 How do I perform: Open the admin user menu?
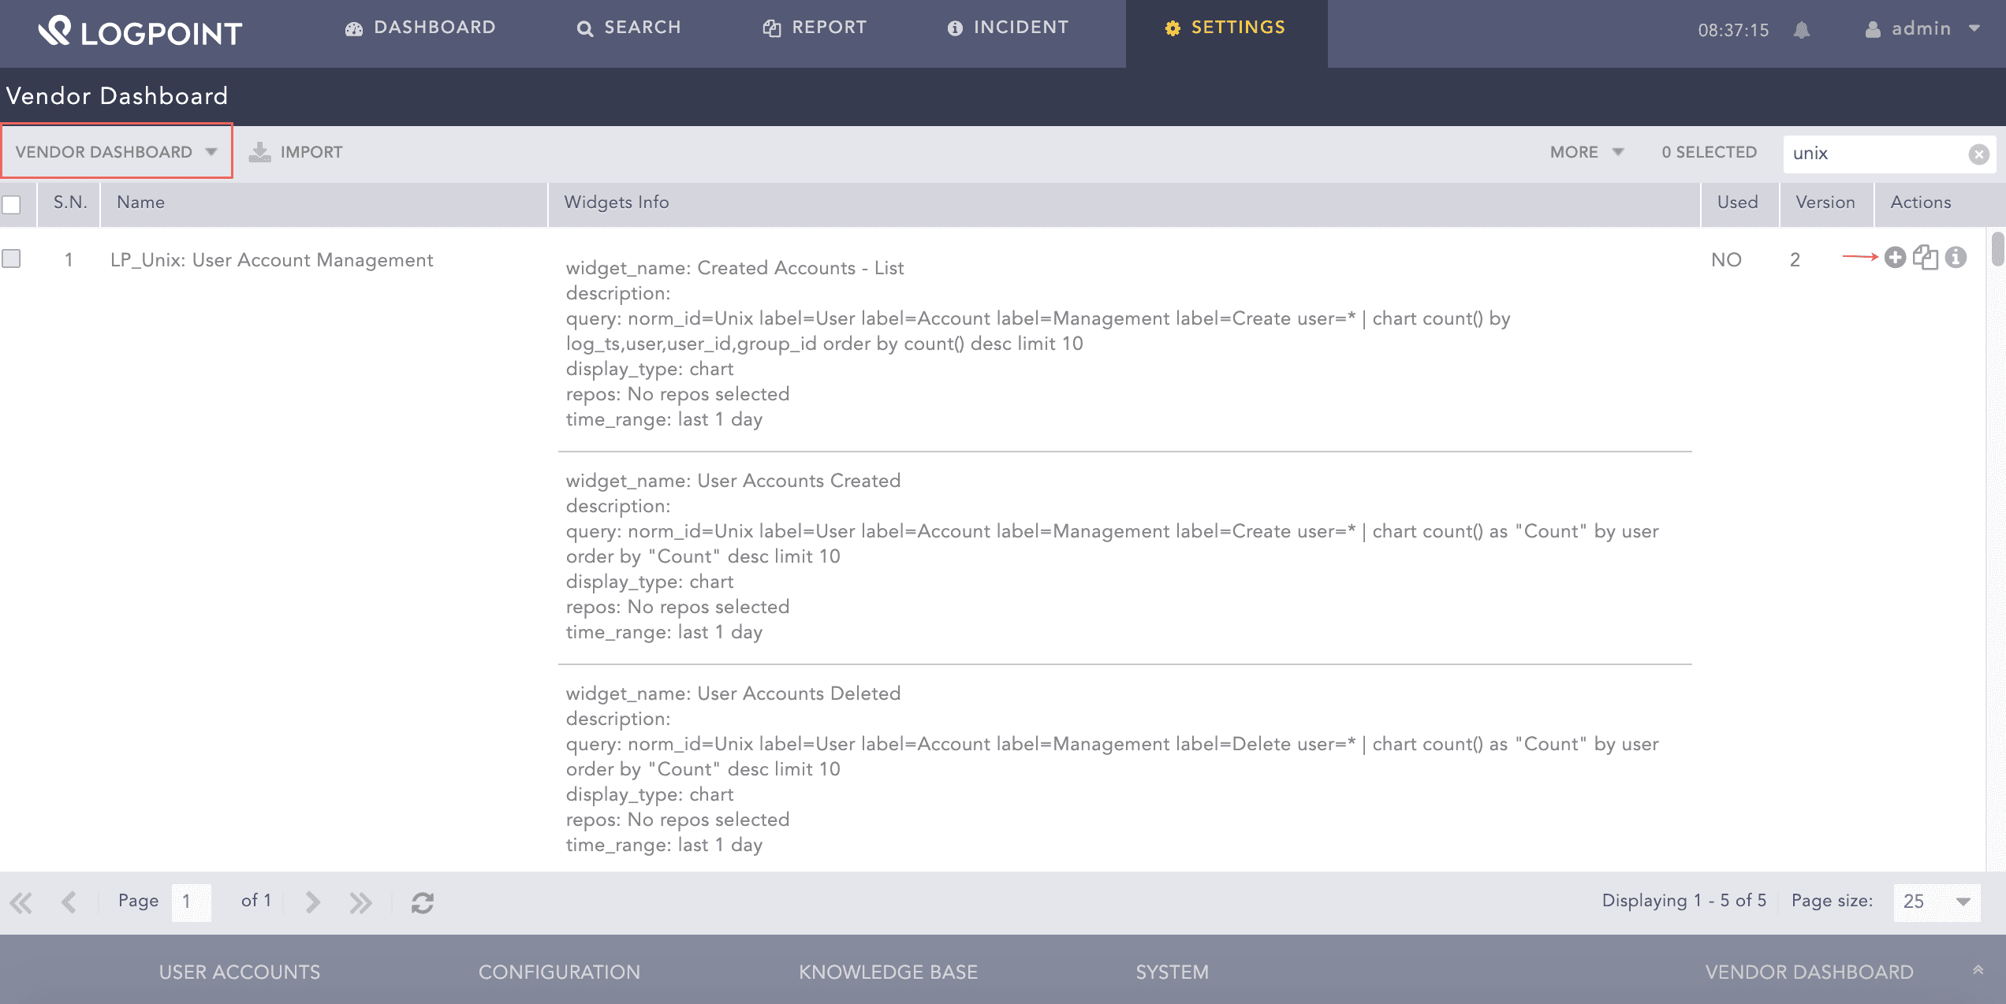pos(1922,29)
